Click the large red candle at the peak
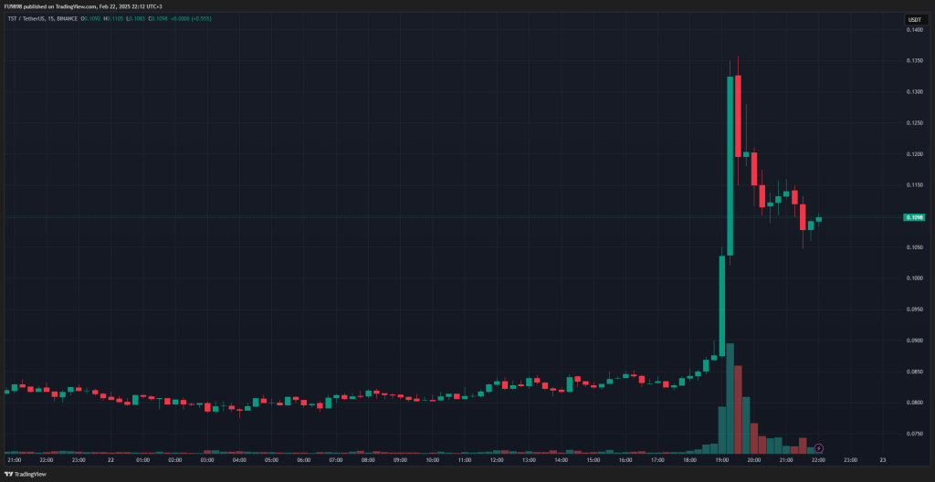This screenshot has height=482, width=935. coord(738,116)
